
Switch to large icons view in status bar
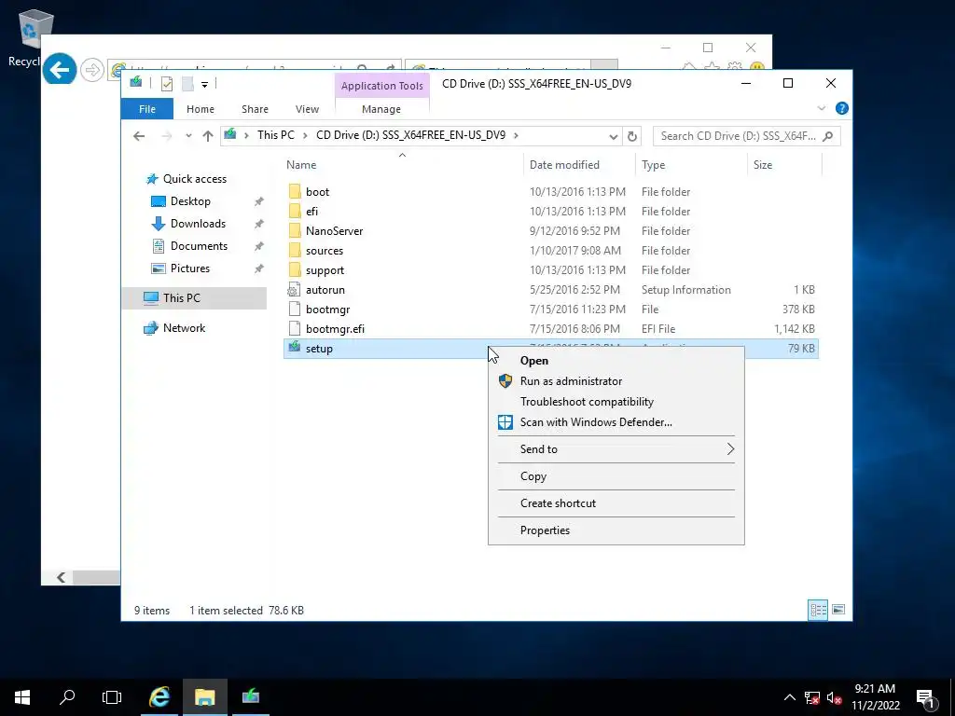[x=838, y=610]
